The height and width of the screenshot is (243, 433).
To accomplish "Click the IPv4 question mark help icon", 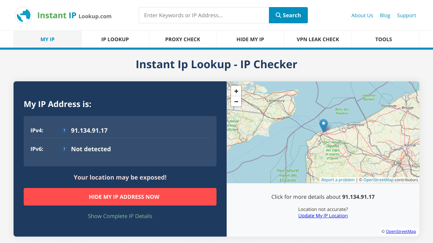I will [x=64, y=130].
